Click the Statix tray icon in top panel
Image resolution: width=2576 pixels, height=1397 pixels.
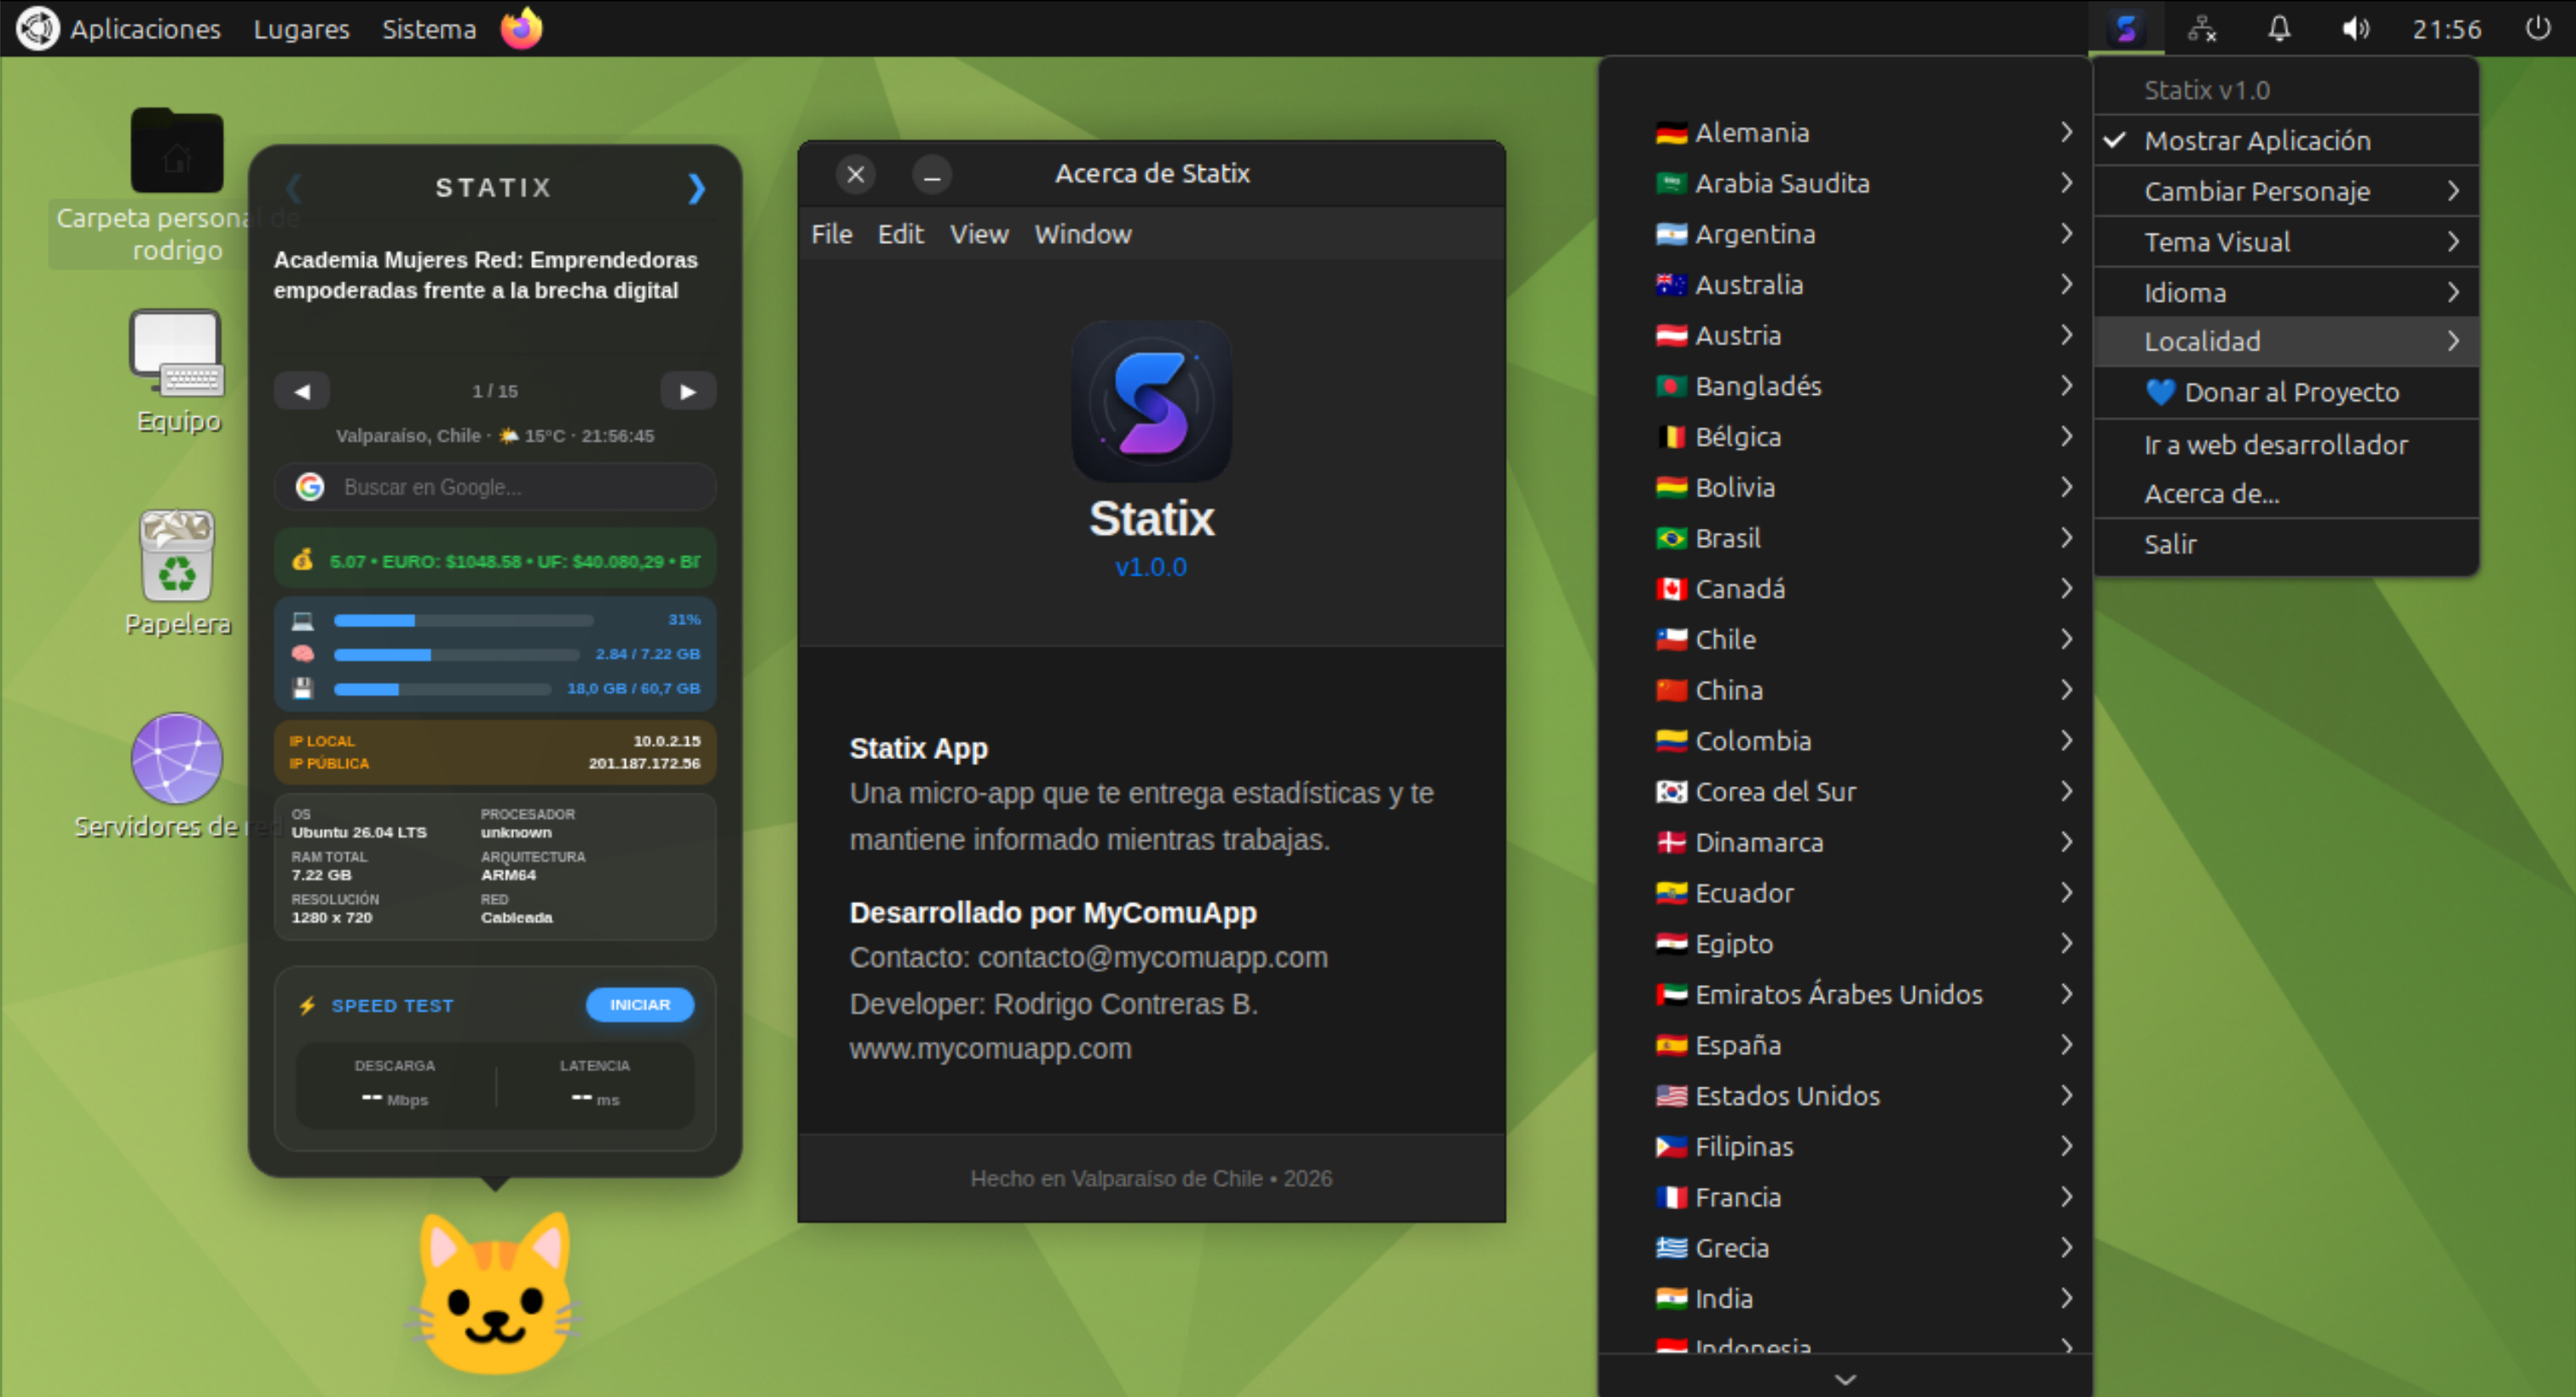(x=2126, y=28)
